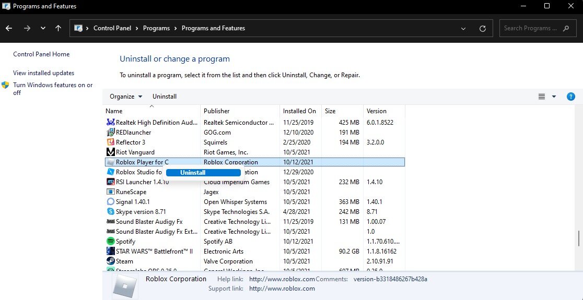Select the Riot Vanguard icon
The height and width of the screenshot is (300, 583).
pos(110,152)
